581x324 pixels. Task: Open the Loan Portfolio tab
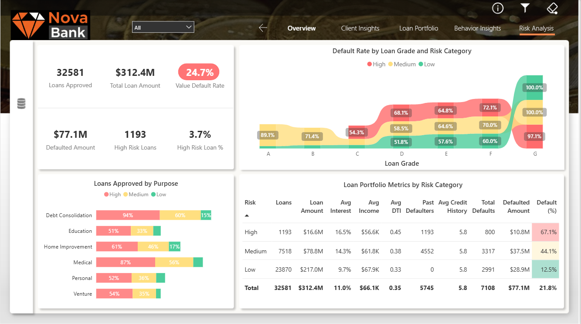[x=418, y=28]
